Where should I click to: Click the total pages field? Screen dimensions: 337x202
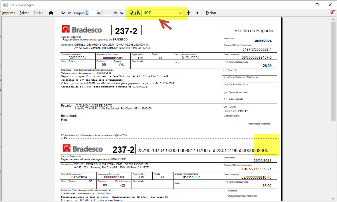pyautogui.click(x=107, y=13)
